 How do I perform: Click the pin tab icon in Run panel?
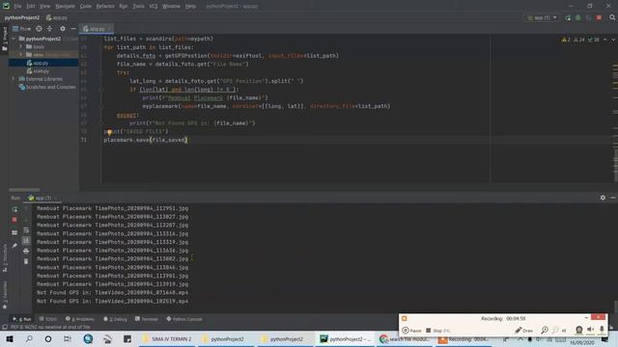click(14, 246)
